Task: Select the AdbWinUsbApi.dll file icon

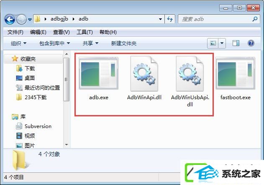Action: (190, 74)
